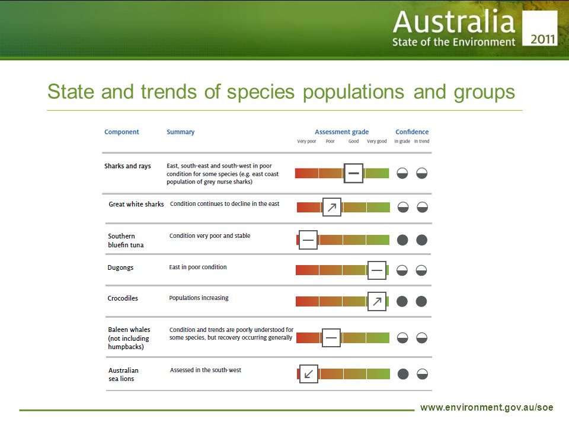Click the Sharks and rays assessment grade bar
The height and width of the screenshot is (426, 569).
point(342,173)
